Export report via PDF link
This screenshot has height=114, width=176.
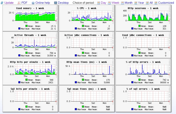[x=24, y=3]
